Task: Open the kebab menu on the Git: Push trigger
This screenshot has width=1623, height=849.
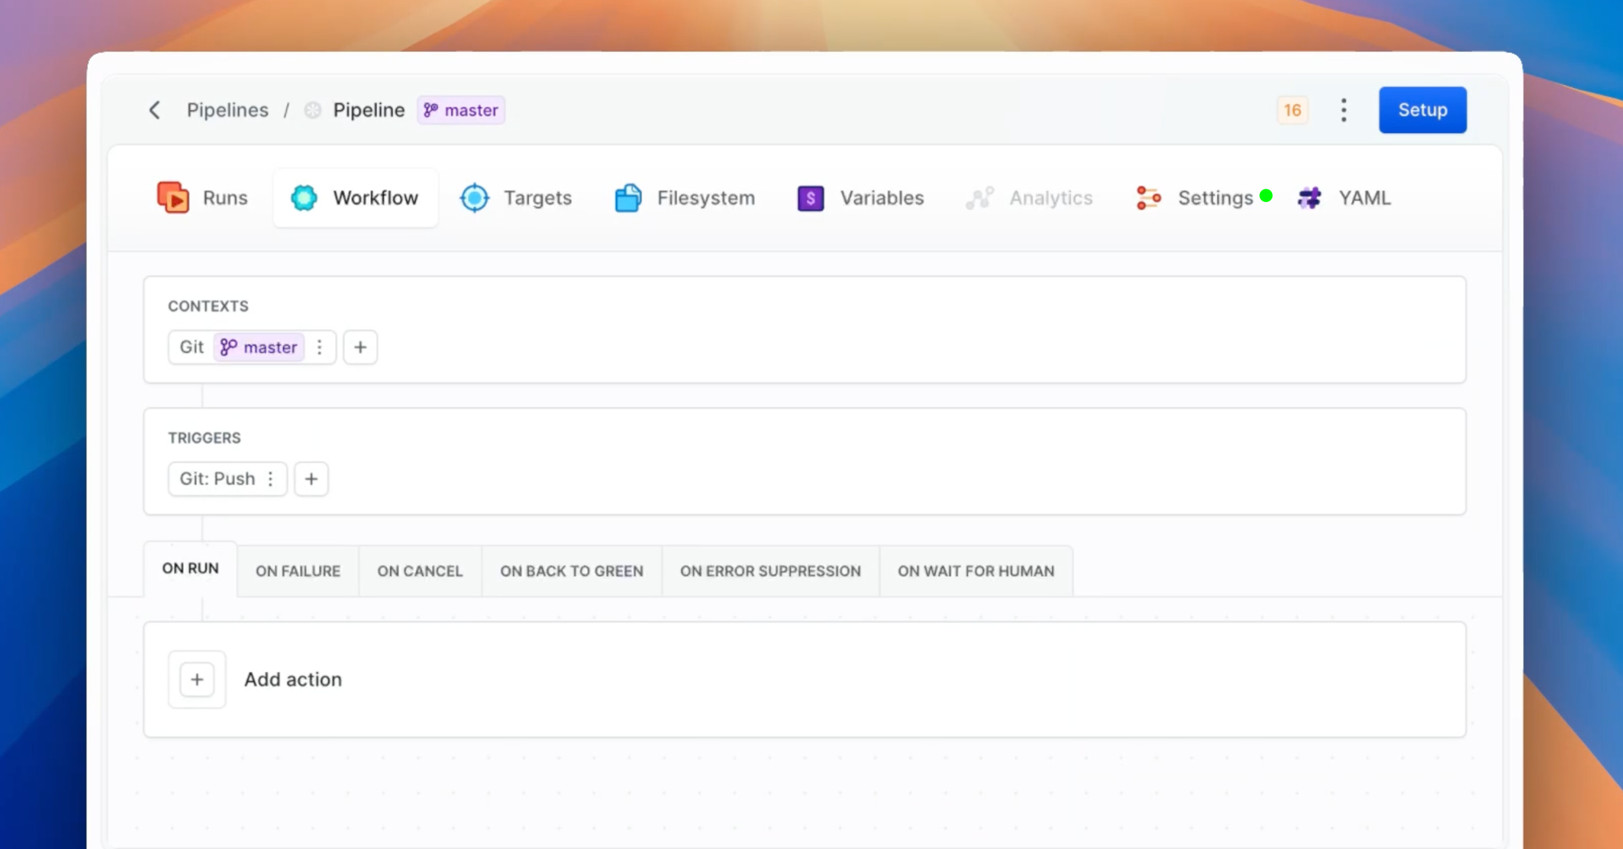Action: click(270, 479)
